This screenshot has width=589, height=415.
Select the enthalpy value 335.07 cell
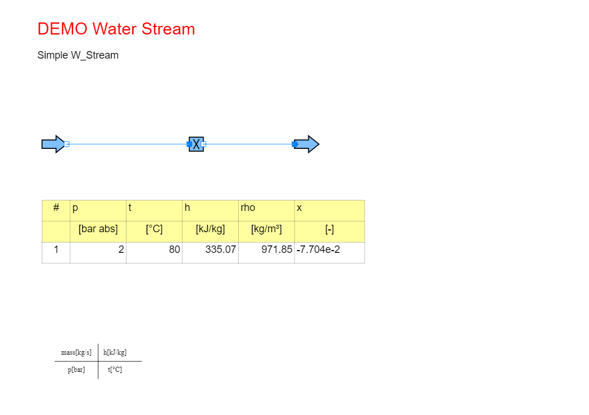pyautogui.click(x=211, y=252)
